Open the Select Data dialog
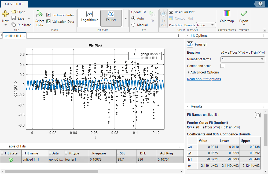This screenshot has height=174, width=268. click(39, 14)
